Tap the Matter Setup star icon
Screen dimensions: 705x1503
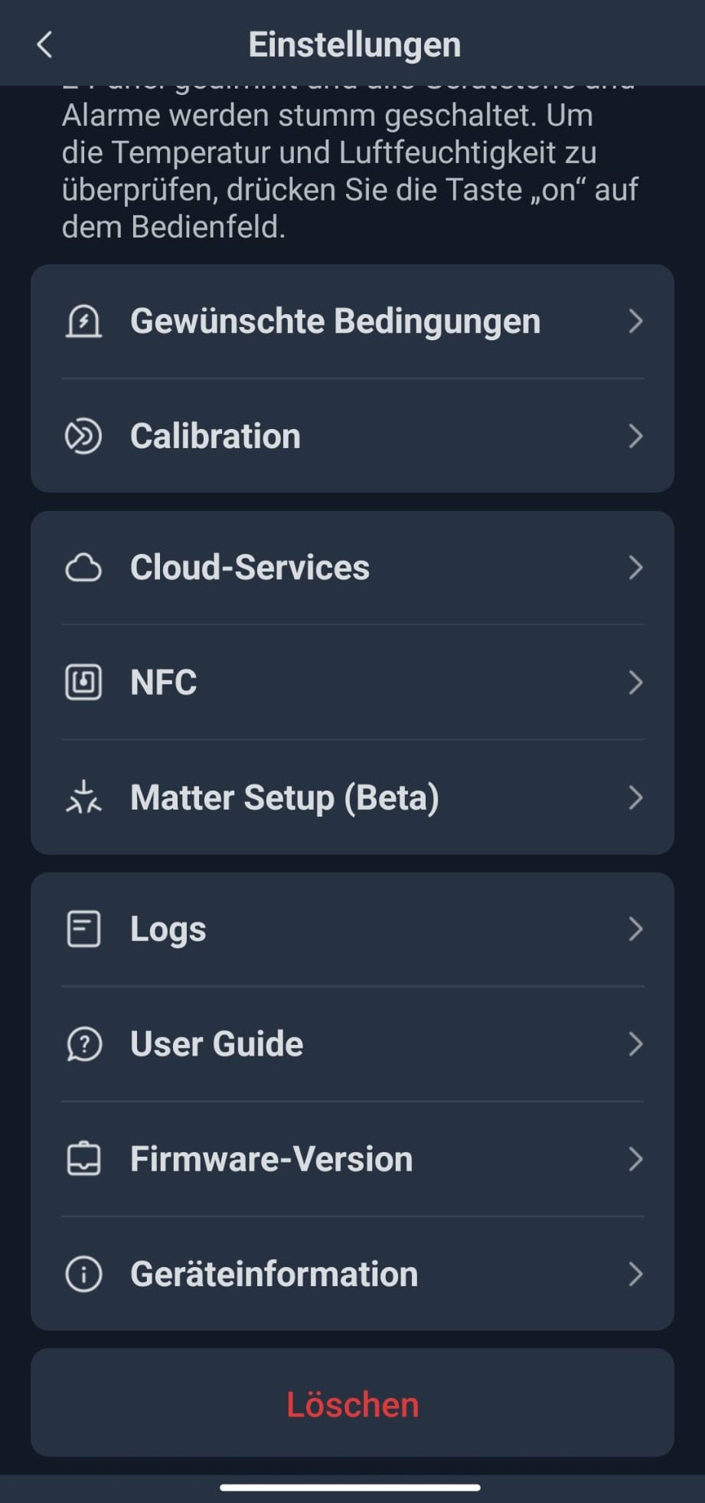coord(83,797)
